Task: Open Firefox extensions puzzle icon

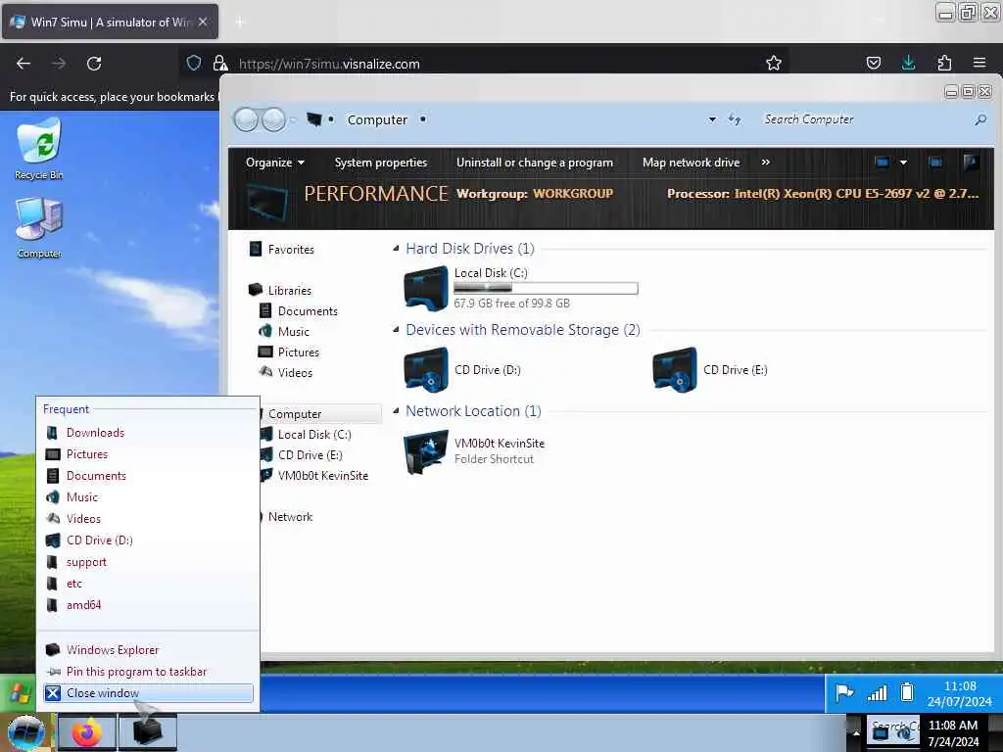Action: pyautogui.click(x=944, y=63)
